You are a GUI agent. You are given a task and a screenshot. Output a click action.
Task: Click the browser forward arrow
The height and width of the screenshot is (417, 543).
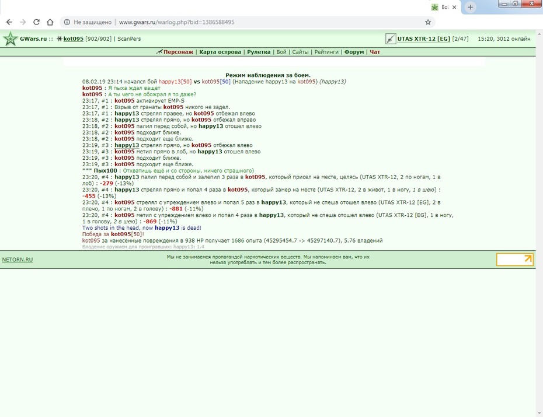tap(23, 22)
